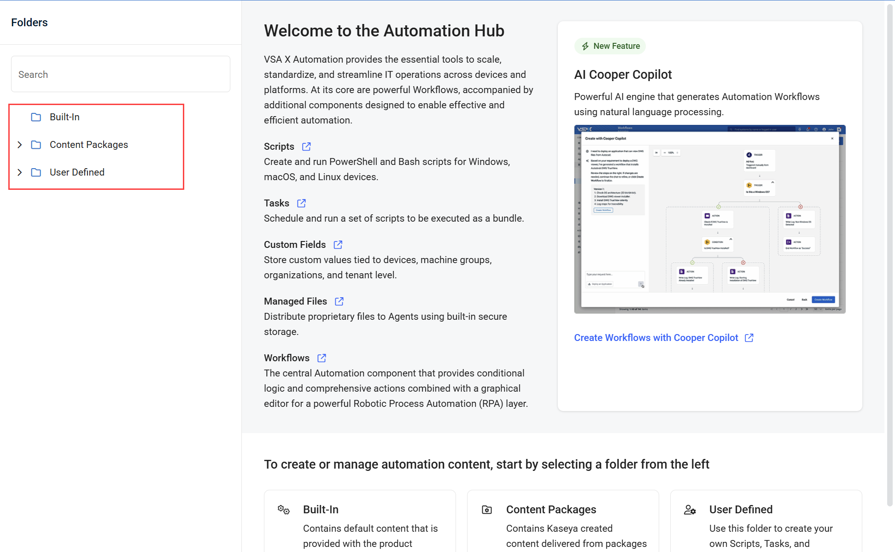895x552 pixels.
Task: Click the Folders panel heading
Action: coord(29,23)
